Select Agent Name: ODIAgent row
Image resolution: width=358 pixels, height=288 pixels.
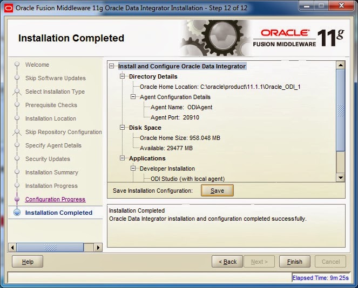(x=181, y=107)
